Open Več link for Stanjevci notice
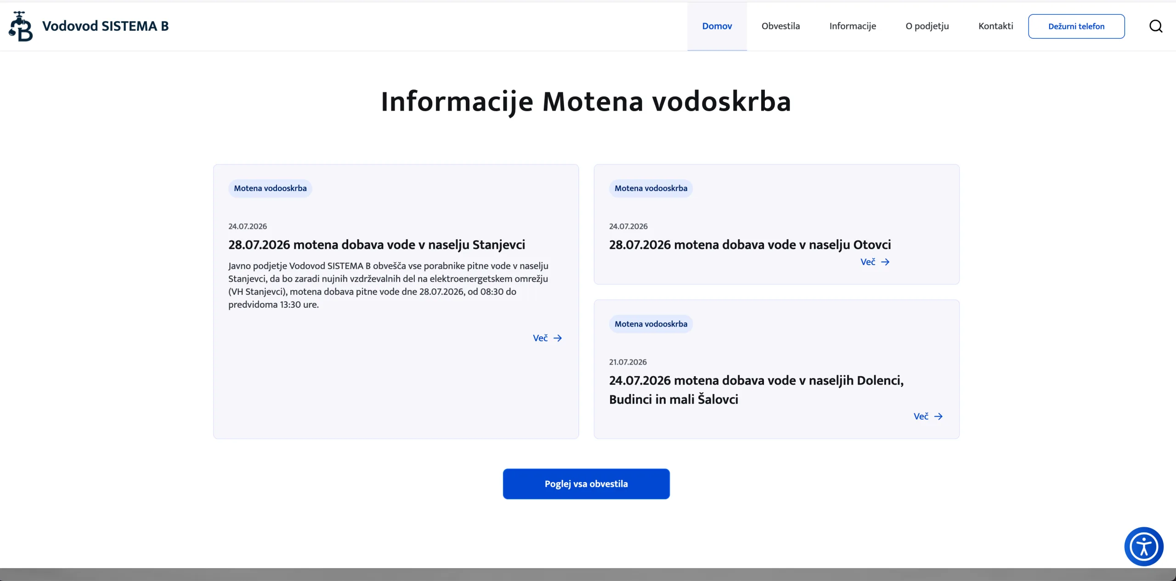The width and height of the screenshot is (1176, 581). click(547, 338)
